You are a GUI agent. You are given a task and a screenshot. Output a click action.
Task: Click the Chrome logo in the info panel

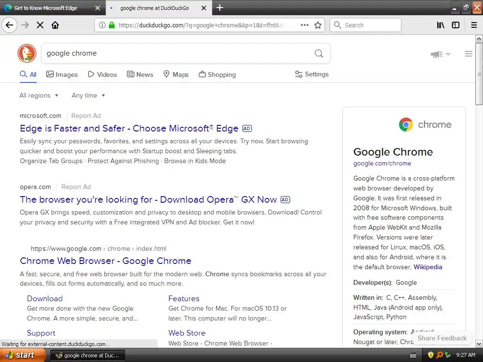[x=425, y=124]
